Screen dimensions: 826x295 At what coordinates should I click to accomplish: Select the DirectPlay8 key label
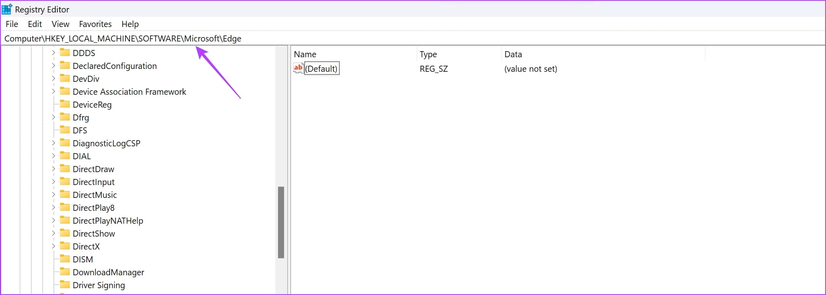(94, 208)
